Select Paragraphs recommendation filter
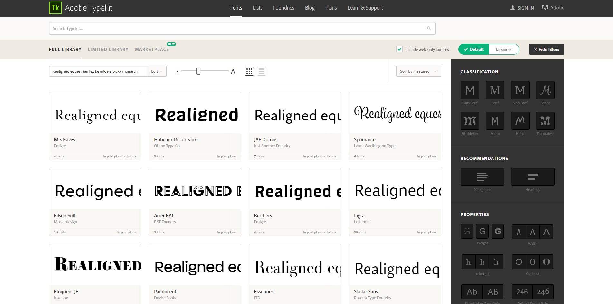The width and height of the screenshot is (613, 304). tap(483, 177)
